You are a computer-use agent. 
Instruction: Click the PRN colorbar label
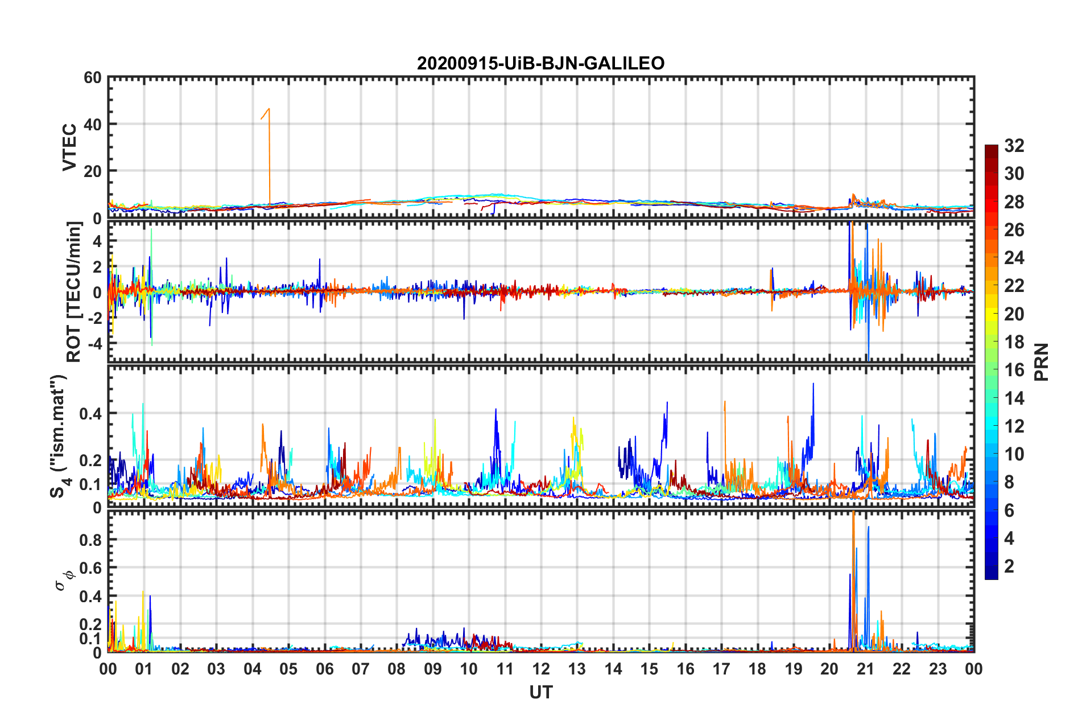pyautogui.click(x=1042, y=362)
